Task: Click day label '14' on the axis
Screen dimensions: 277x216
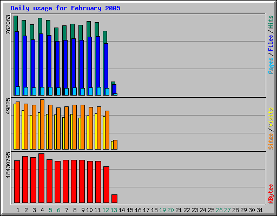Action: pos(122,210)
